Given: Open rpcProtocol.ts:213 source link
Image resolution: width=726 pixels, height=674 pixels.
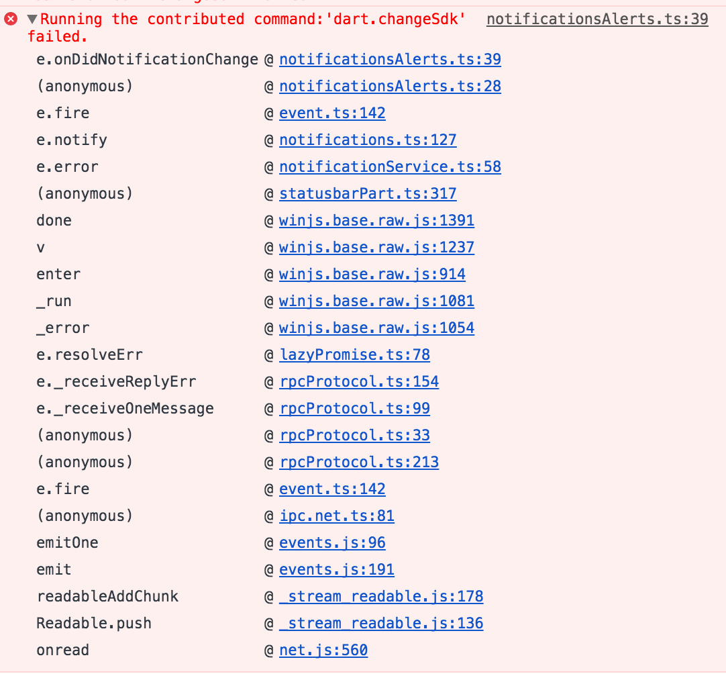Looking at the screenshot, I should 359,462.
